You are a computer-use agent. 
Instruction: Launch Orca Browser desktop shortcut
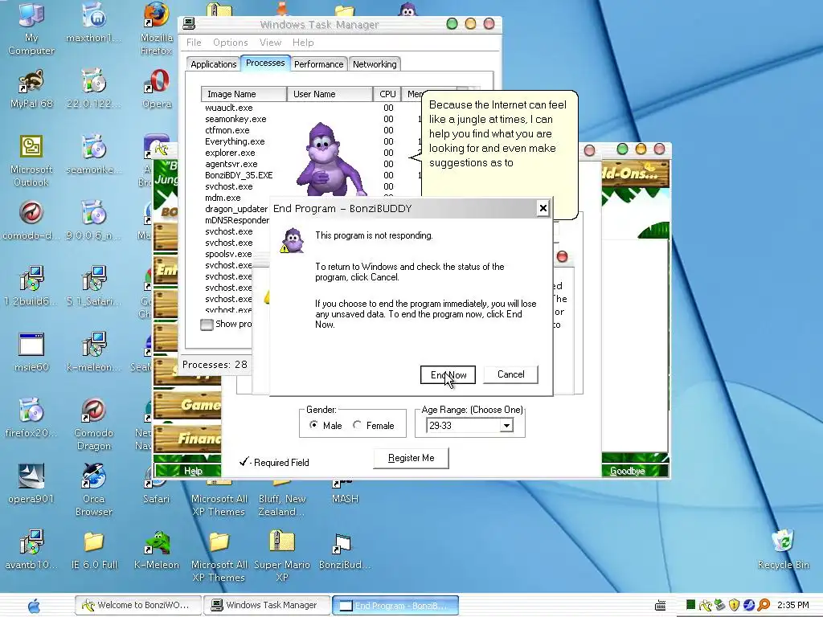(x=93, y=490)
